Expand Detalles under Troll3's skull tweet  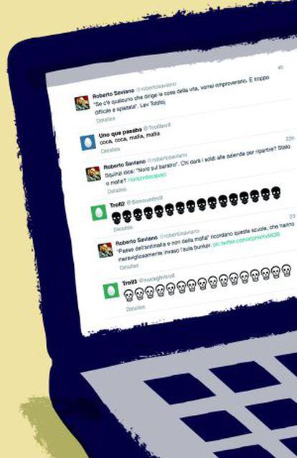[136, 308]
